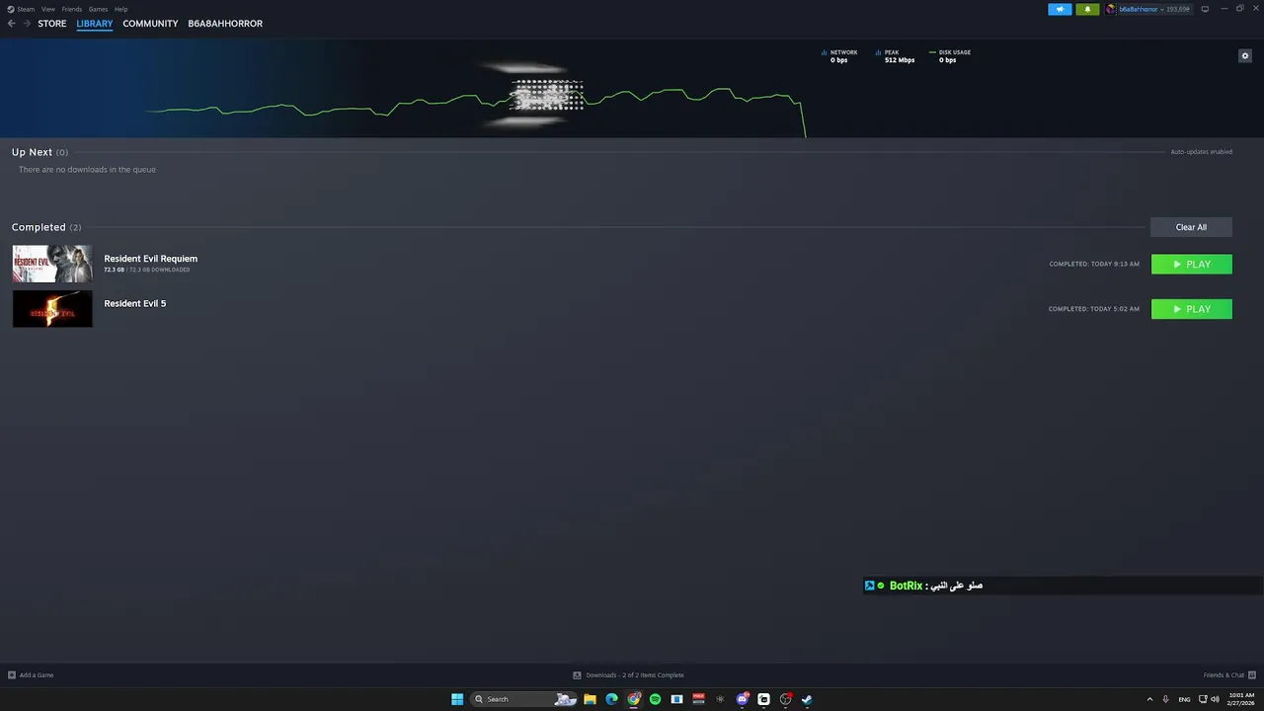Click the Resident Evil 5 title
The image size is (1264, 711).
tap(135, 303)
